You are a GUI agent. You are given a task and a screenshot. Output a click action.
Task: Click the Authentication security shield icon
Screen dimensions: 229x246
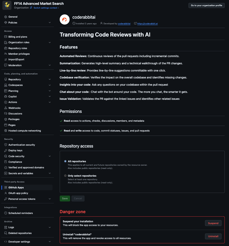point(6,145)
